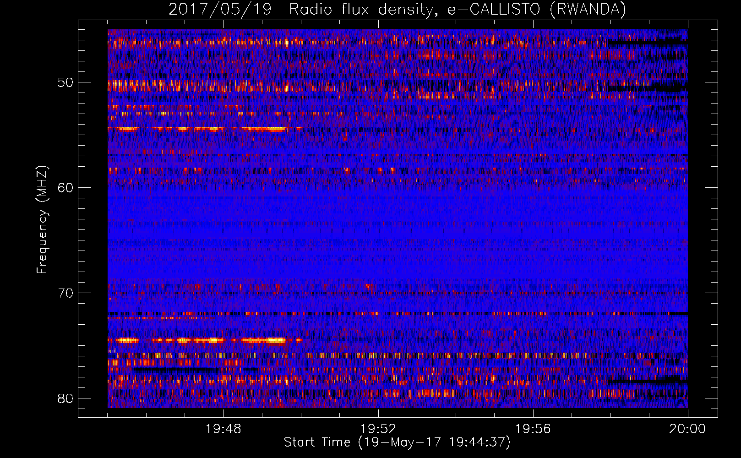Image resolution: width=741 pixels, height=458 pixels.
Task: Click the time tick label "19:56"
Action: (x=533, y=429)
